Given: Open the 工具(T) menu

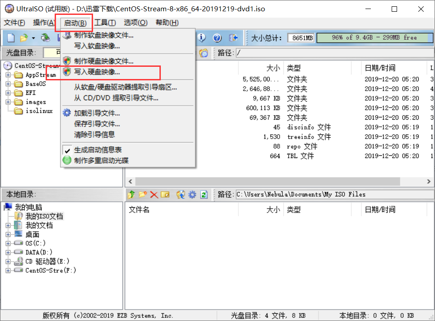Looking at the screenshot, I should pyautogui.click(x=105, y=23).
